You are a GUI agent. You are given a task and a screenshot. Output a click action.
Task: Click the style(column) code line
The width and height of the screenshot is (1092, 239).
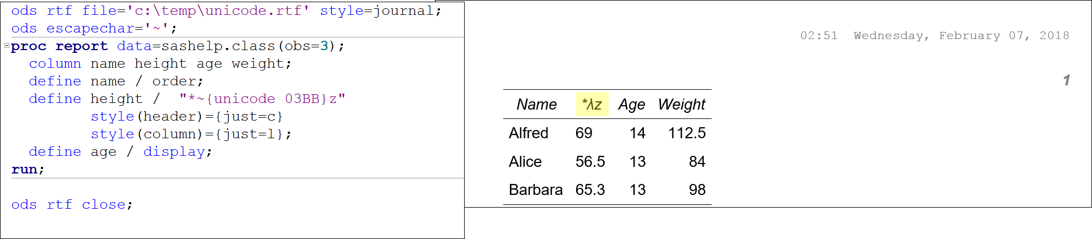click(191, 134)
